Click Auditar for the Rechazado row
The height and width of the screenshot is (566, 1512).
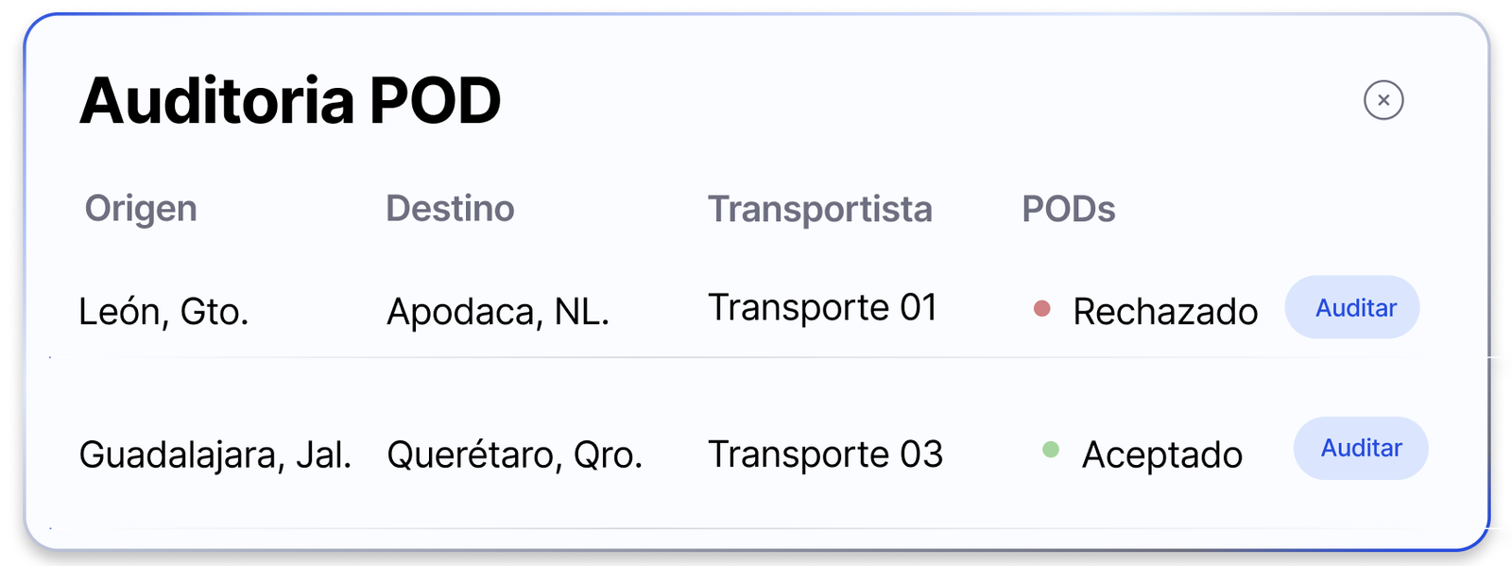click(x=1352, y=307)
